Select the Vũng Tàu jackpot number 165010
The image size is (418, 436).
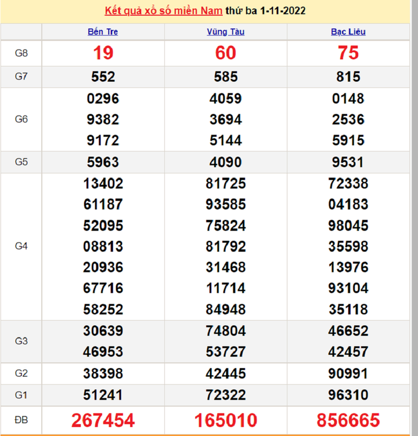(225, 420)
